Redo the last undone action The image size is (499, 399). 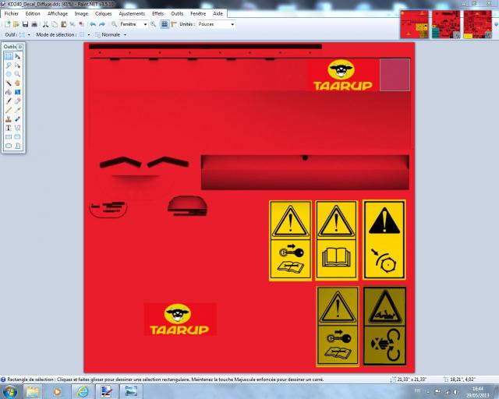[x=102, y=24]
